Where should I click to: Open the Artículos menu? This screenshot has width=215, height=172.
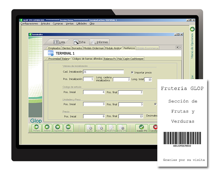tap(46, 24)
